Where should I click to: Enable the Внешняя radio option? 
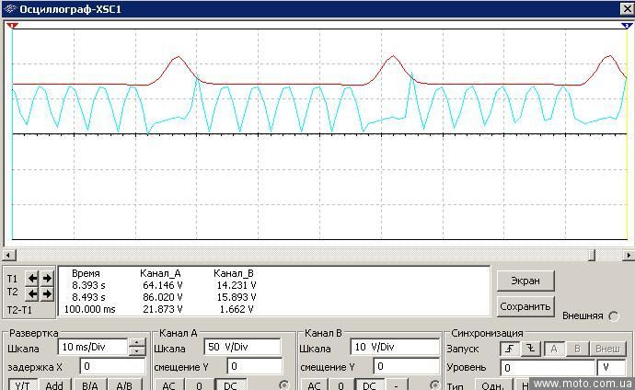pyautogui.click(x=614, y=315)
